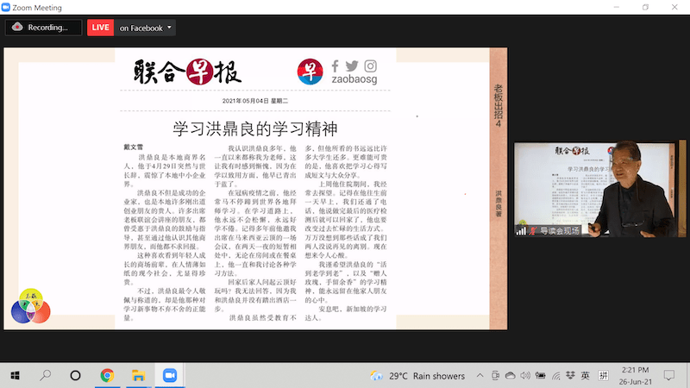Open the Windows Start menu
The width and height of the screenshot is (690, 388).
coord(16,376)
